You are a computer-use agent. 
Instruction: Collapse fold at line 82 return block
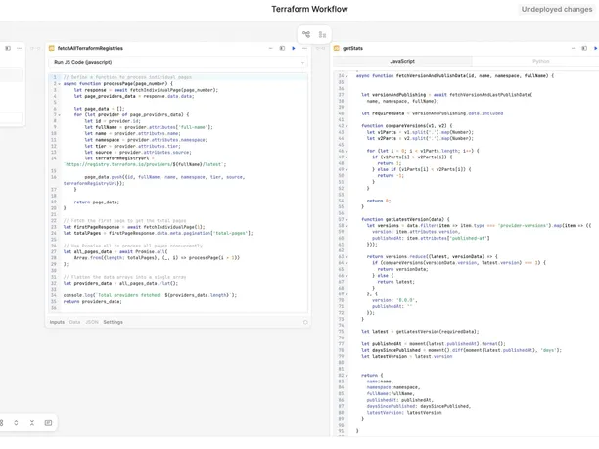[347, 376]
